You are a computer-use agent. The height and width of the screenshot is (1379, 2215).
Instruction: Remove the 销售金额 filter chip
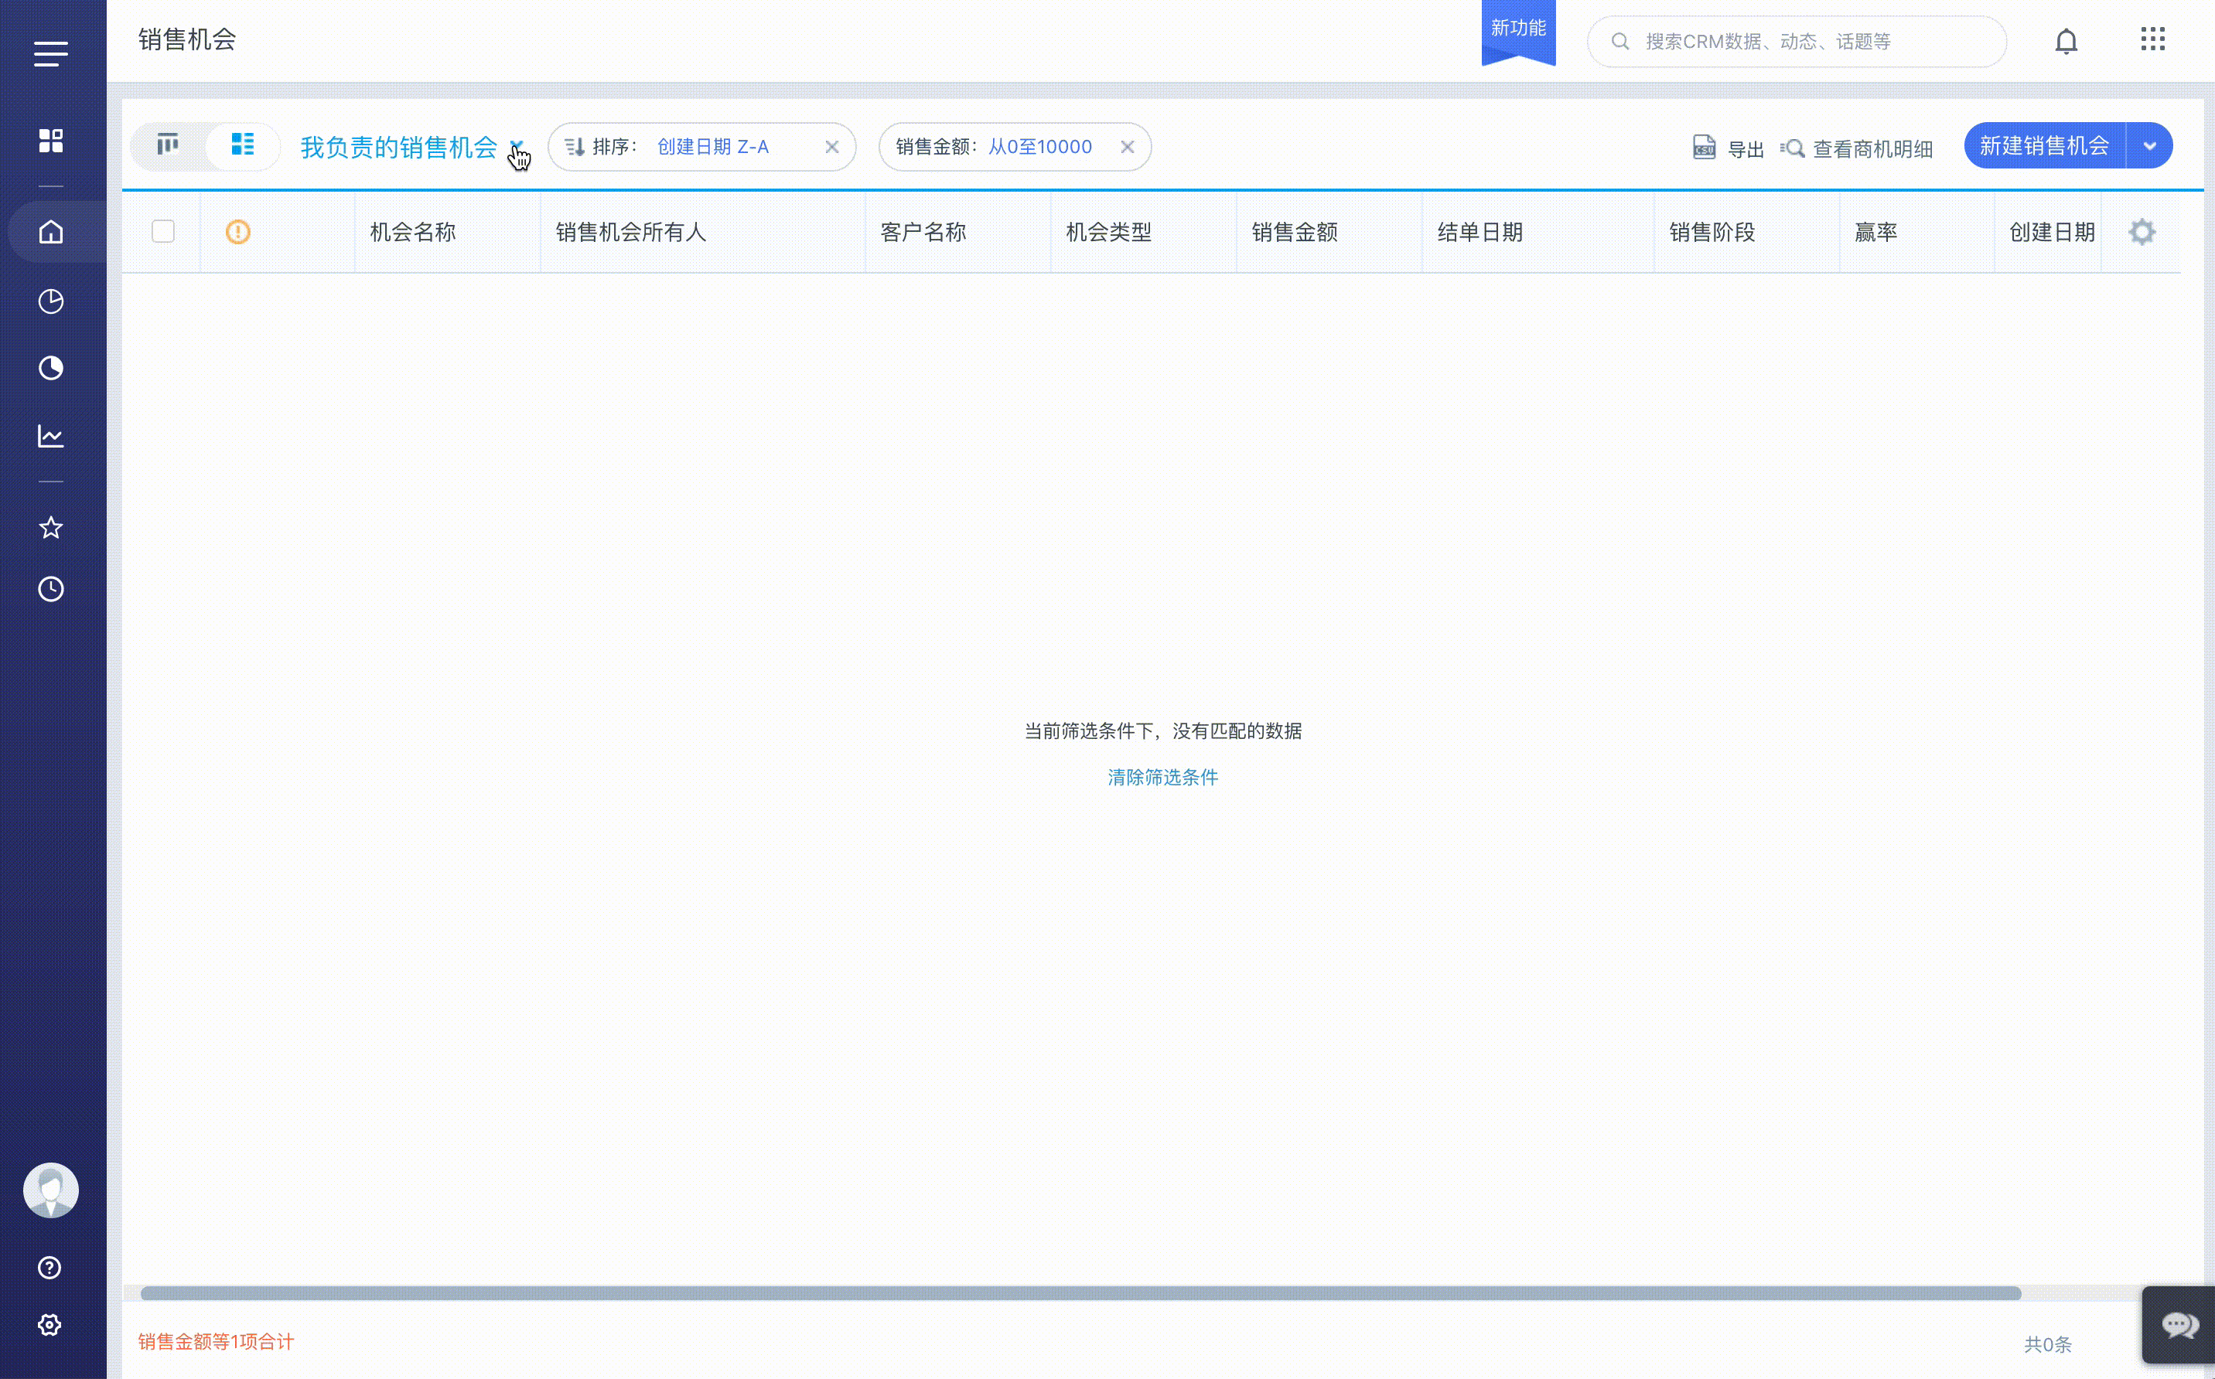click(x=1128, y=147)
